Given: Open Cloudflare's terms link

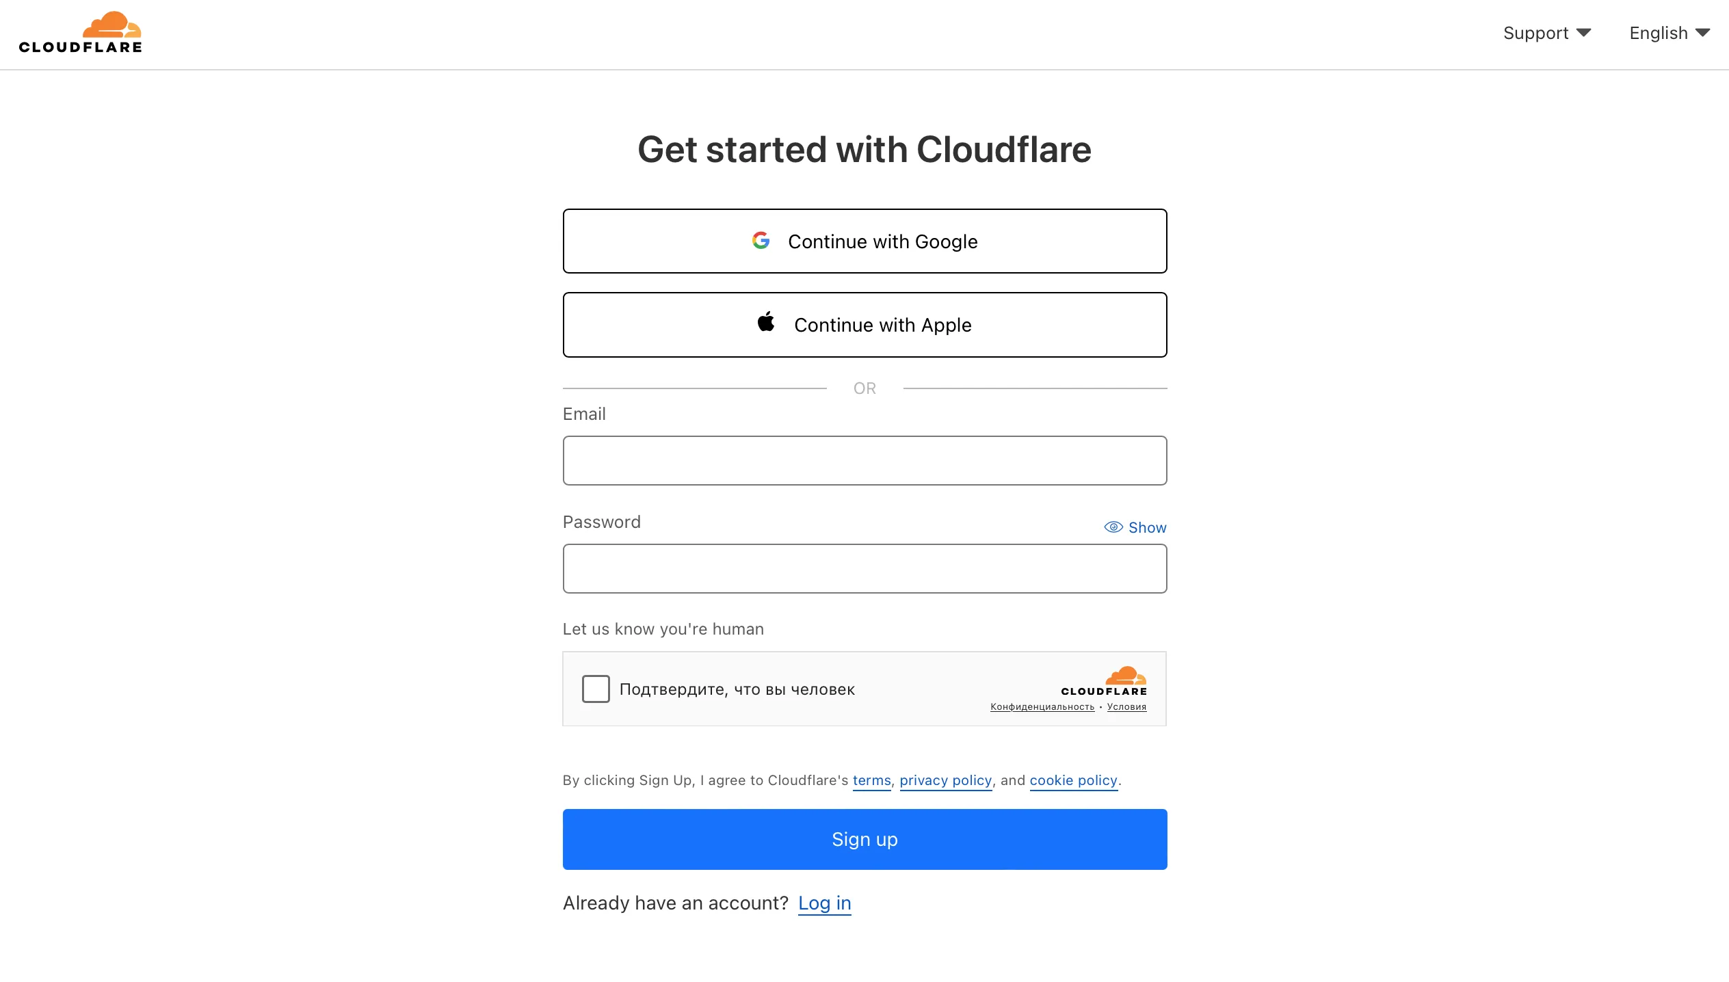Looking at the screenshot, I should click(871, 780).
